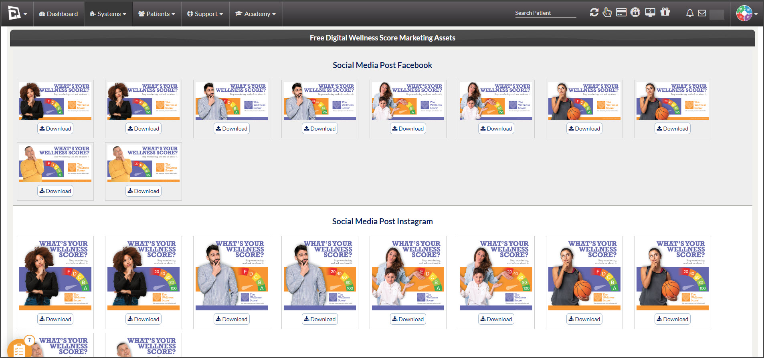The height and width of the screenshot is (358, 764).
Task: Open Instagram thumbnail of bearded man, number scale
Action: (x=320, y=274)
